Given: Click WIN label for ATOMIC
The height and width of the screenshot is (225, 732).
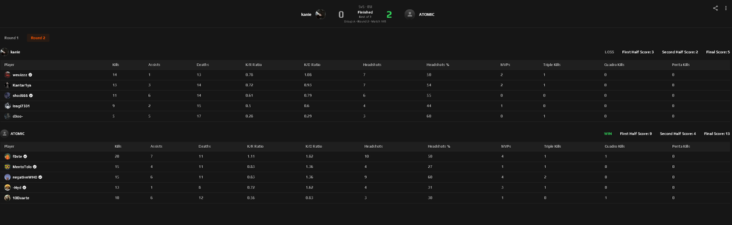Looking at the screenshot, I should point(608,133).
